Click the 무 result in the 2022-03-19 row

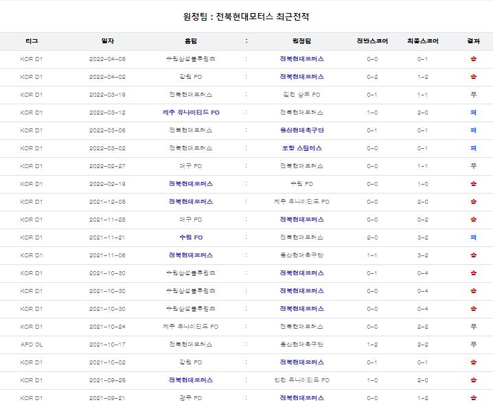[474, 95]
